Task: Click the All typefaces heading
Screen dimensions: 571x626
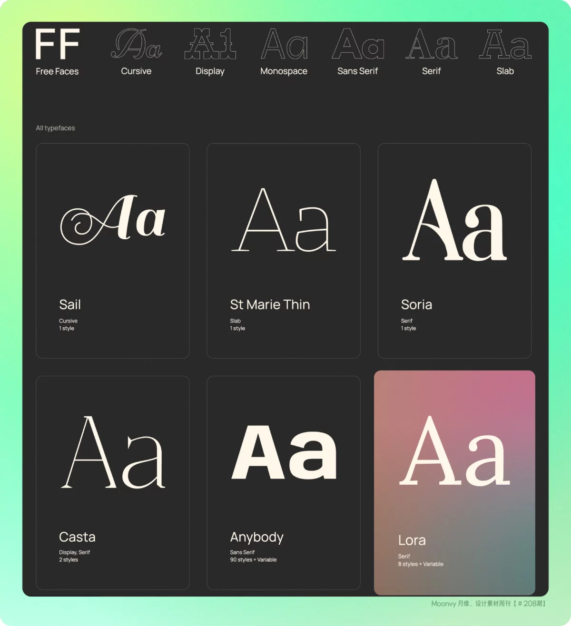Action: (x=55, y=128)
